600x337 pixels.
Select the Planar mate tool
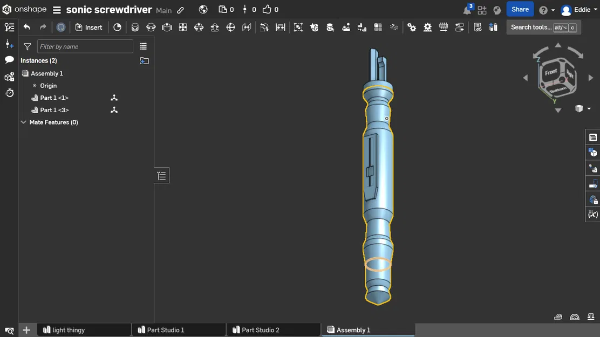click(183, 27)
